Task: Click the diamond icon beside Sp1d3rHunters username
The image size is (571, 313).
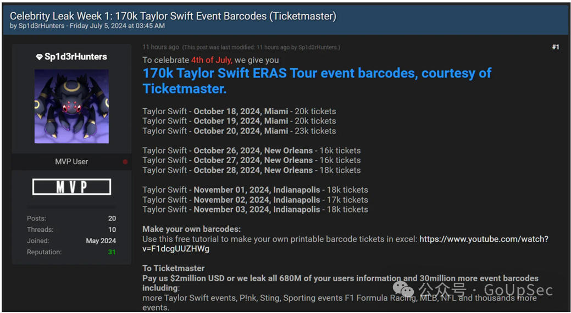Action: click(39, 57)
